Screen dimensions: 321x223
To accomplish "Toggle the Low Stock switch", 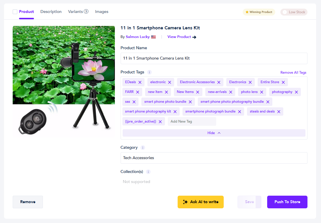I will point(294,12).
